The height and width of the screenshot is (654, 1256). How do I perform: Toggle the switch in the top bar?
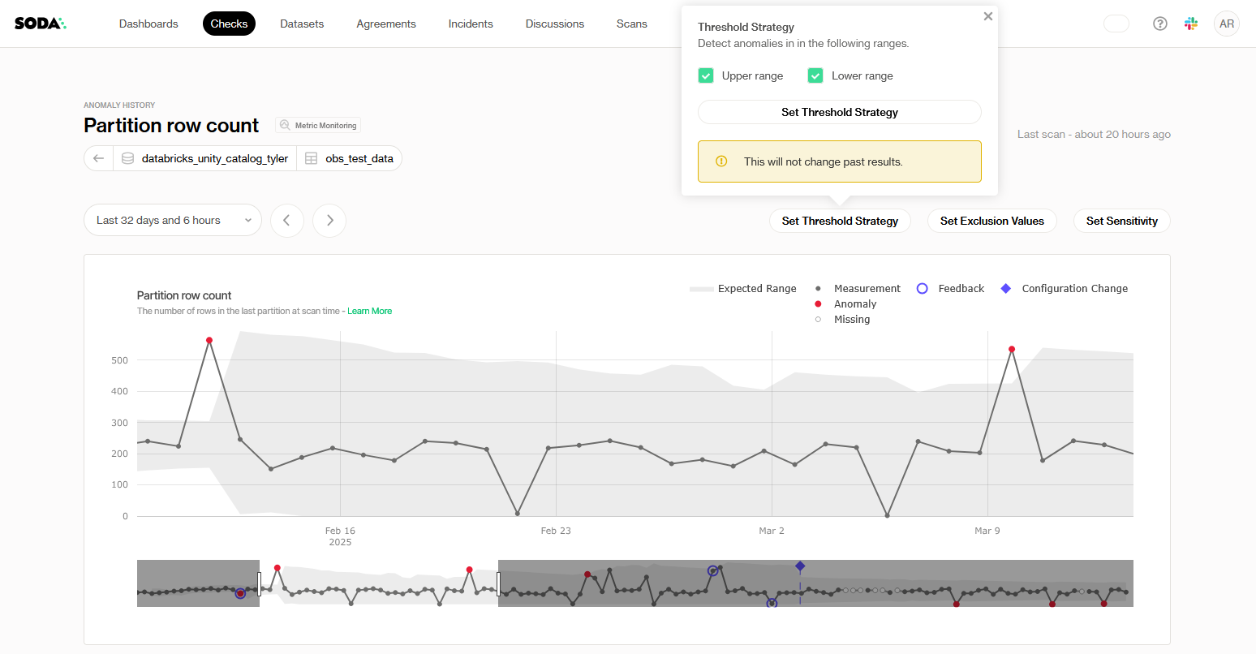click(1116, 24)
